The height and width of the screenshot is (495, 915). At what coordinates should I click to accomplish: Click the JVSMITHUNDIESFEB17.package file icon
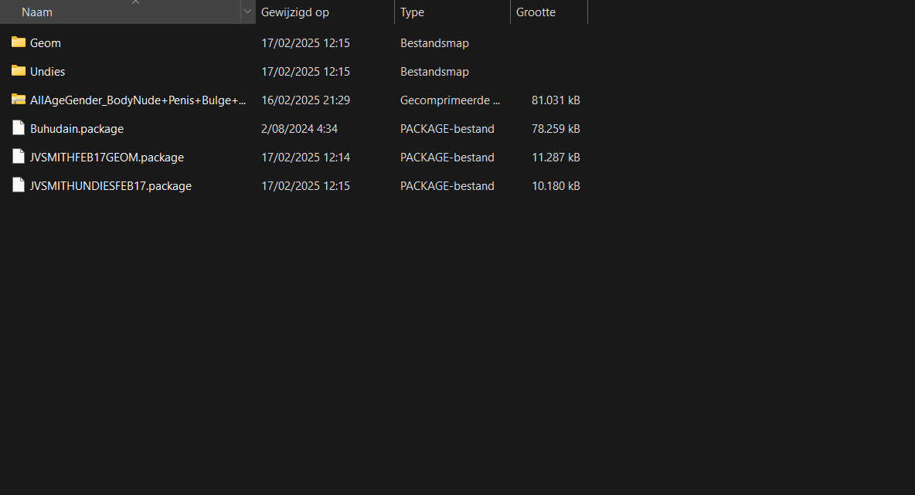coord(18,185)
